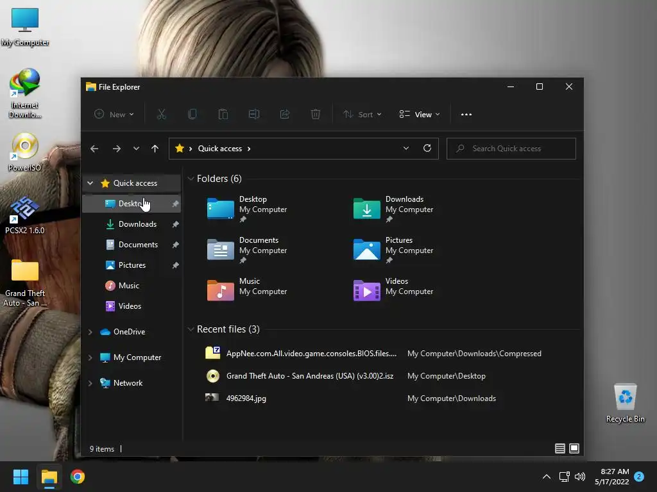
Task: Select Pictures in the navigation pane
Action: 132,265
